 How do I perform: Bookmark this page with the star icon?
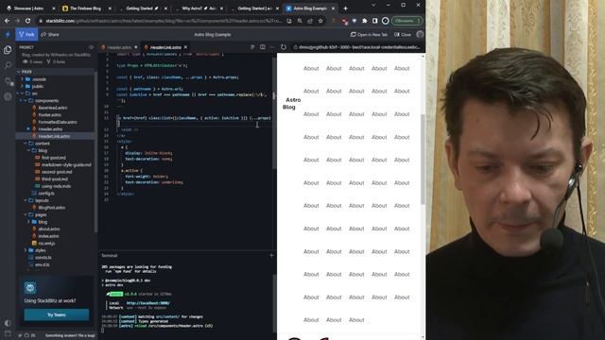coord(320,21)
